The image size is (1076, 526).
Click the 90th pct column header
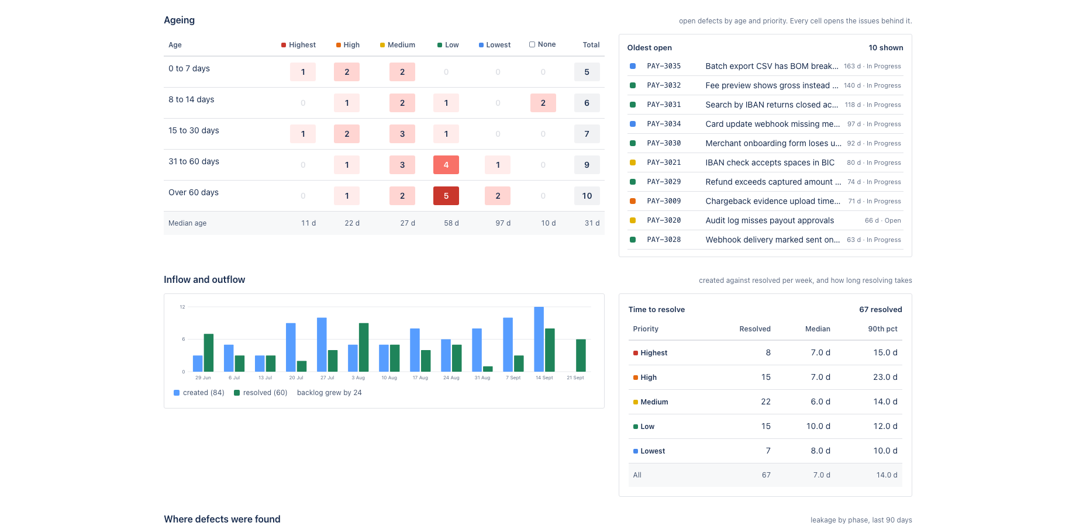click(x=882, y=329)
